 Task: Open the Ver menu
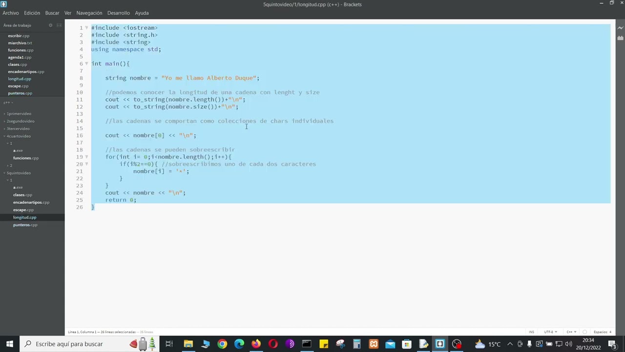point(68,13)
